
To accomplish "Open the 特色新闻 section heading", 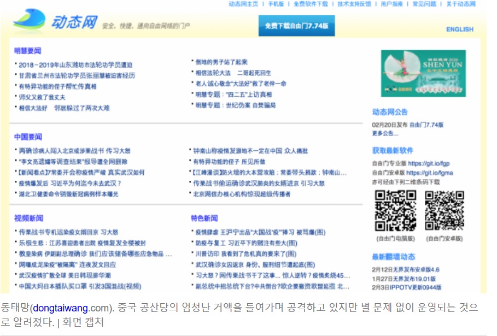I will (204, 218).
